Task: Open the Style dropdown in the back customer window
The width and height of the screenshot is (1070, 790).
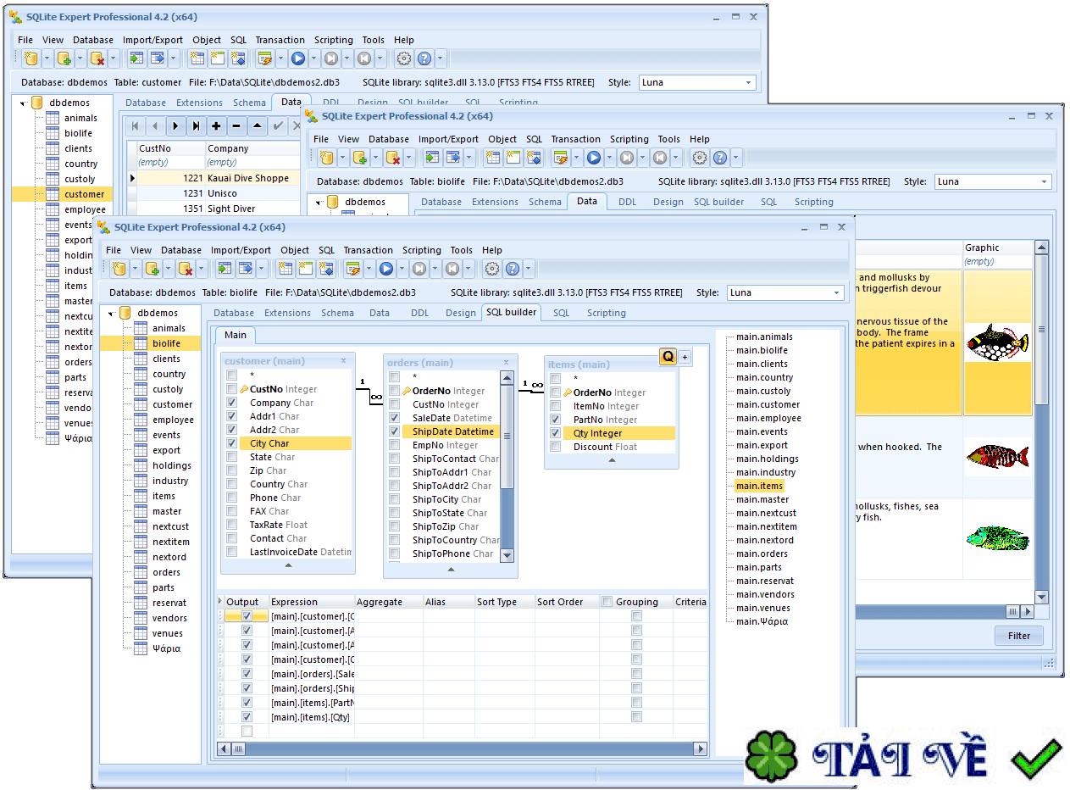Action: [x=748, y=82]
